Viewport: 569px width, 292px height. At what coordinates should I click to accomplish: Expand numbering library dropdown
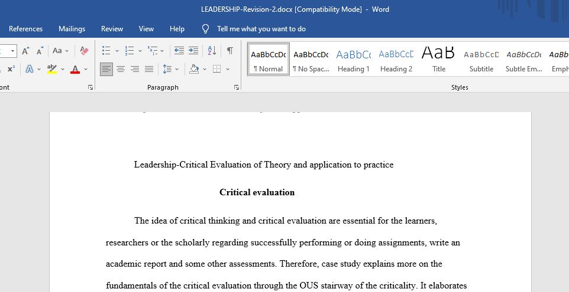click(140, 51)
